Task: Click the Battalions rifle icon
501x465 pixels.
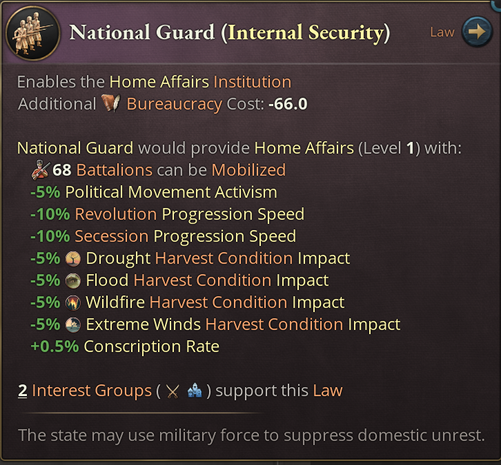Action: pyautogui.click(x=41, y=169)
